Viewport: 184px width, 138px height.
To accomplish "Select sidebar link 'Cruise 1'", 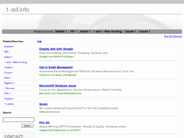I will [9, 73].
